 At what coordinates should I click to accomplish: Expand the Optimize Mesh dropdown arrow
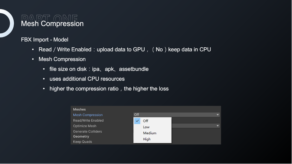point(218,126)
